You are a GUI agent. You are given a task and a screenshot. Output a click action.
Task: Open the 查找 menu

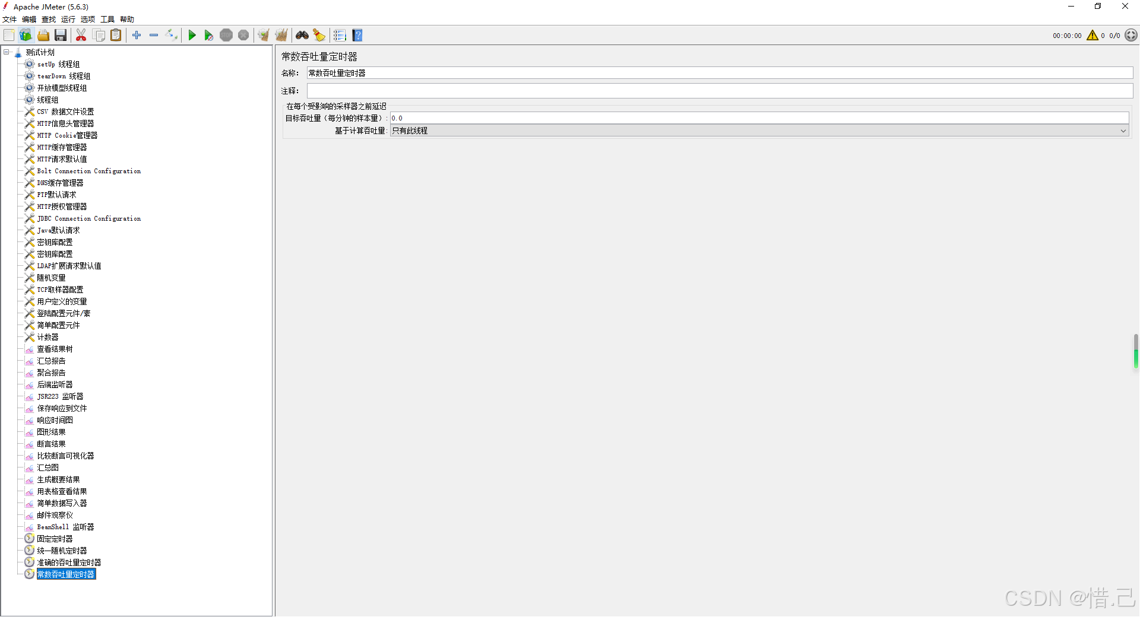[49, 20]
